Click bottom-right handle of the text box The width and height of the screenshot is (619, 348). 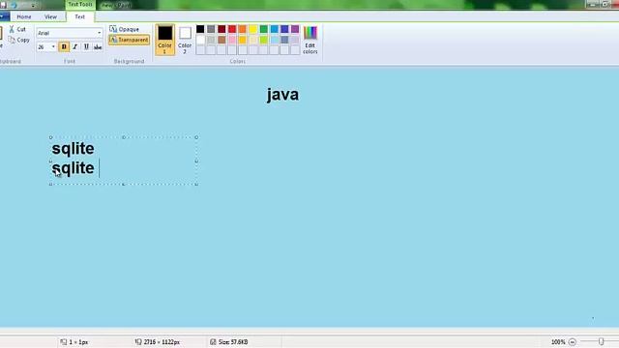coord(196,184)
